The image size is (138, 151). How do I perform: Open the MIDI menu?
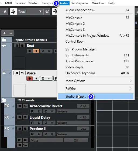point(8,3)
